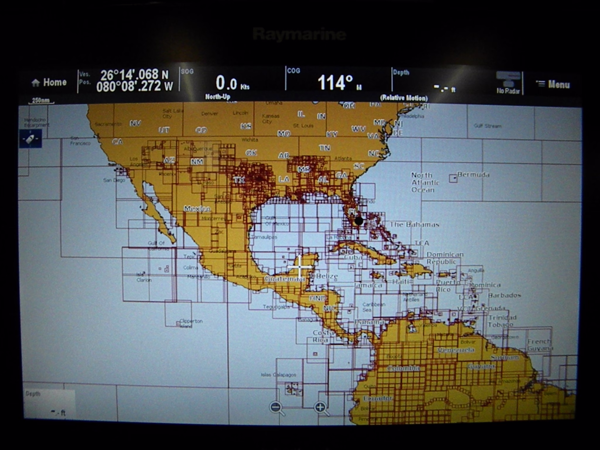600x450 pixels.
Task: Open the Menu button
Action: tap(553, 85)
